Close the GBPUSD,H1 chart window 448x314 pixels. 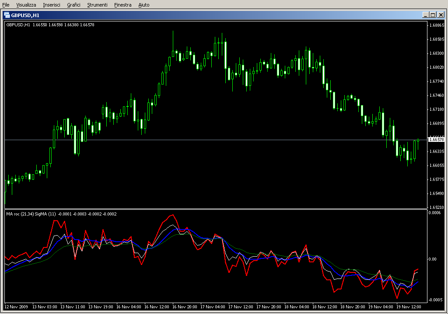(441, 15)
